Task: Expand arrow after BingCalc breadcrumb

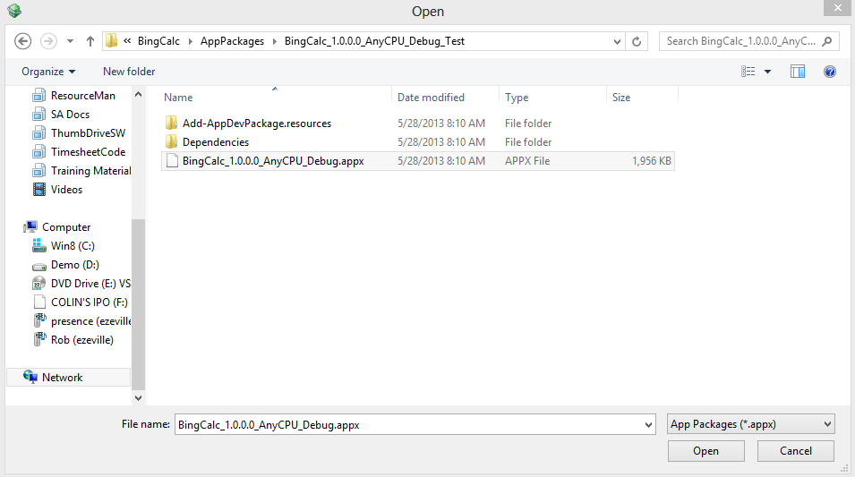Action: (191, 41)
